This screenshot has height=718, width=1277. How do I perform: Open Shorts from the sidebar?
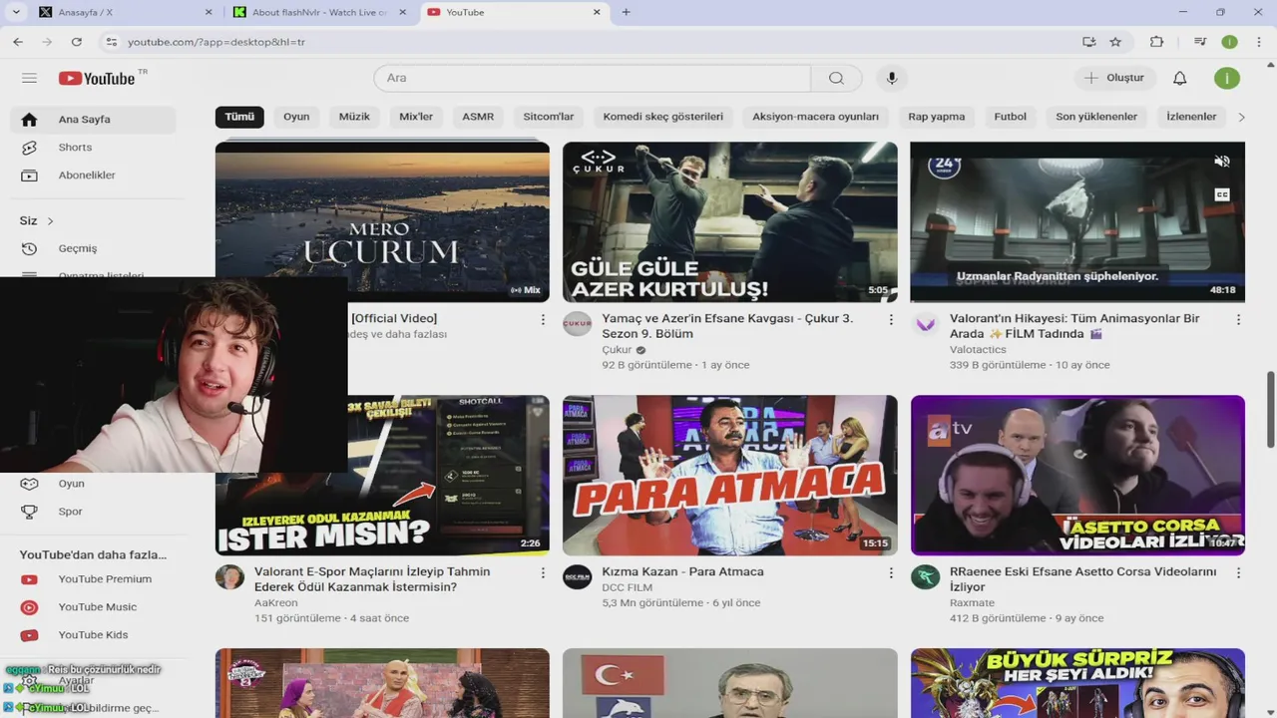coord(93,147)
